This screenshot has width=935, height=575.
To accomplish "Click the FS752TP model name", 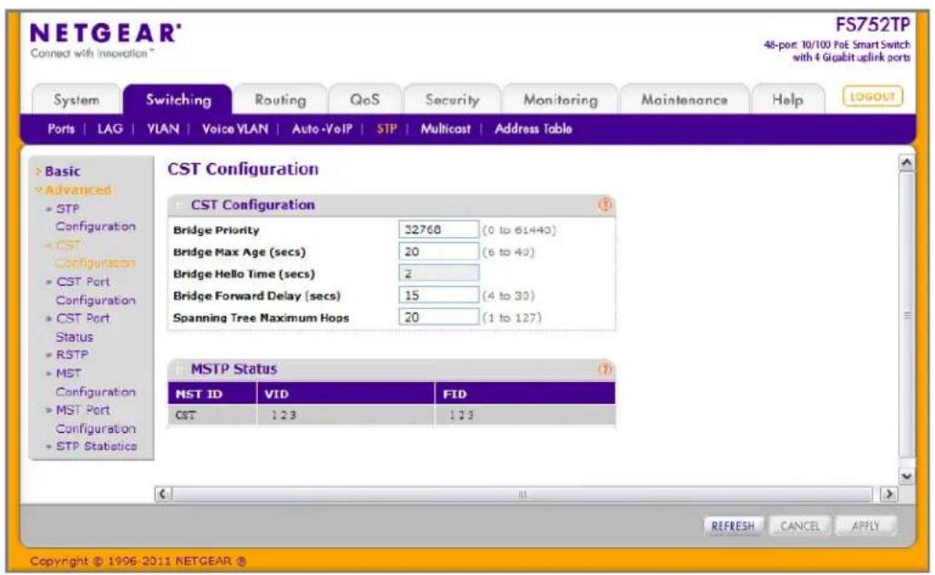I will click(872, 25).
